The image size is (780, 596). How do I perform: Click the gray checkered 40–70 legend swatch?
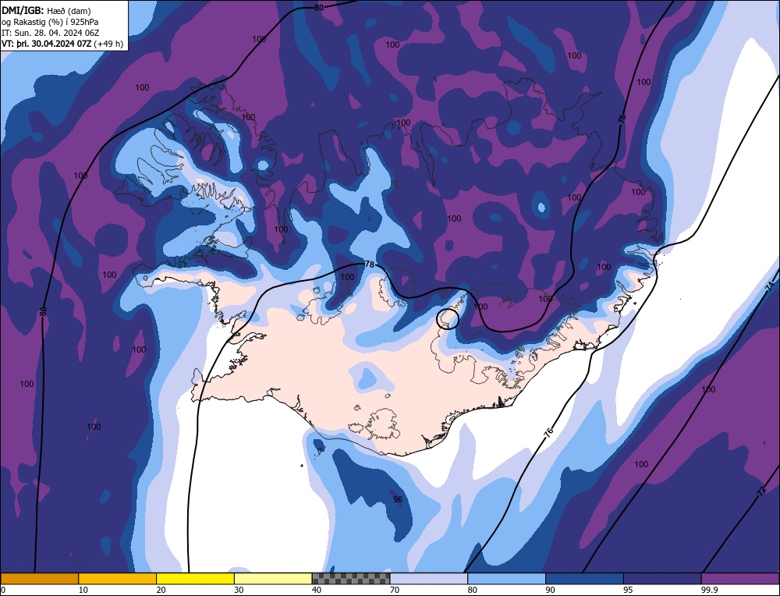[351, 579]
